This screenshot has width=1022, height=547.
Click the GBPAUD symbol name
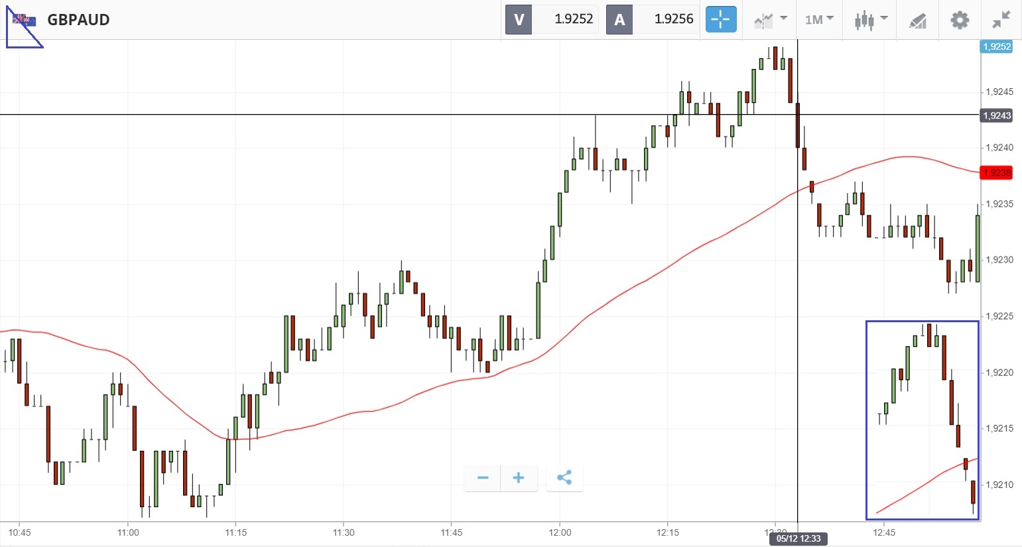(78, 20)
